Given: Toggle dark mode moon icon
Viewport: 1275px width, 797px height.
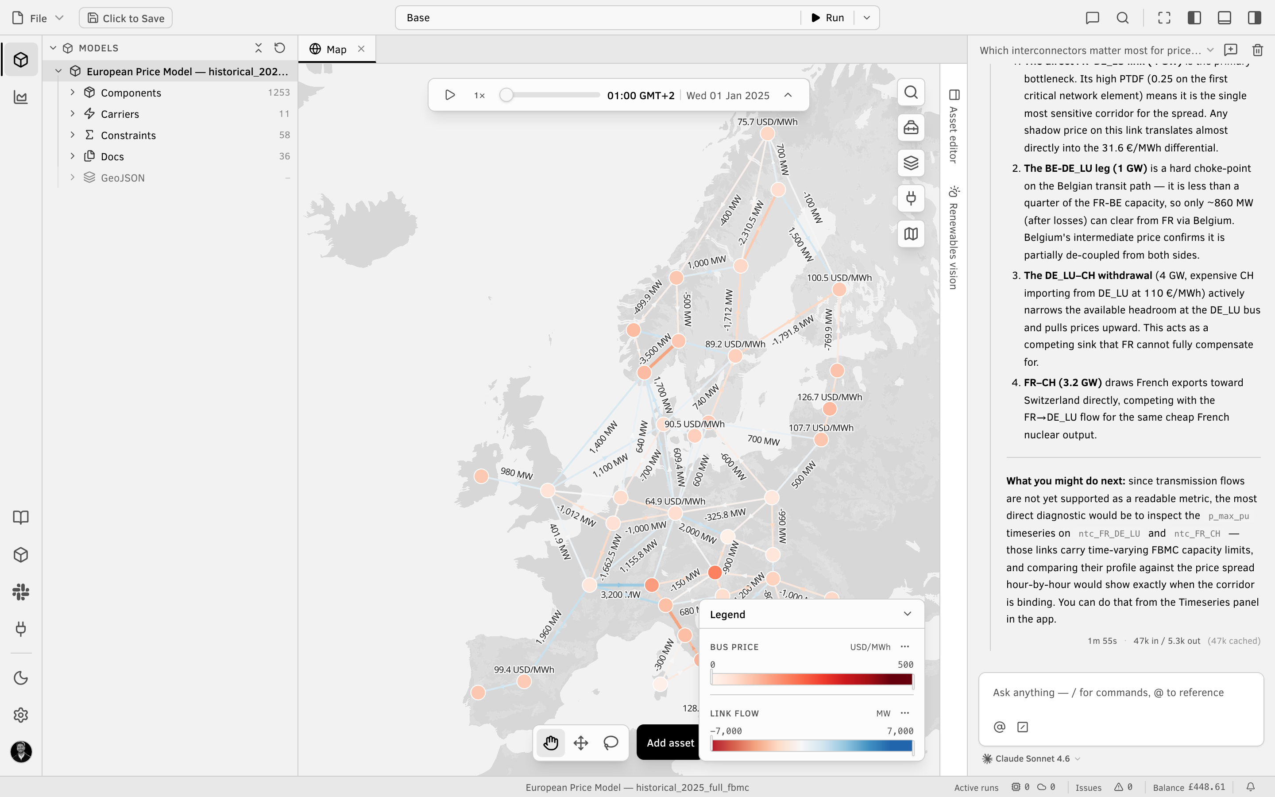Looking at the screenshot, I should coord(20,678).
